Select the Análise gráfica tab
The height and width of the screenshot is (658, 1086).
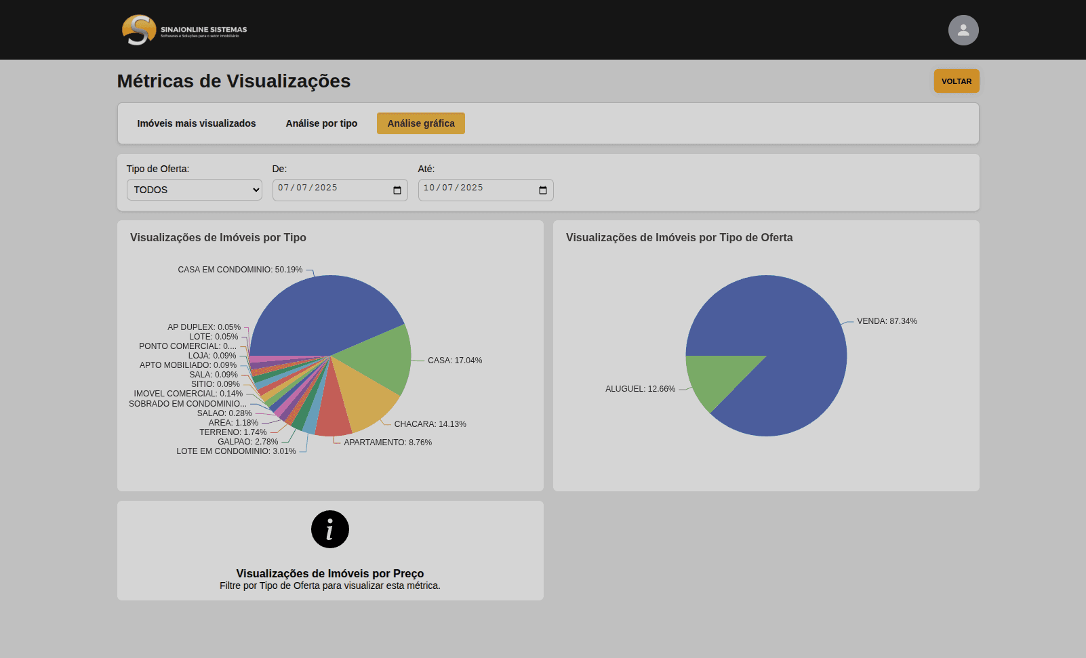tap(421, 123)
